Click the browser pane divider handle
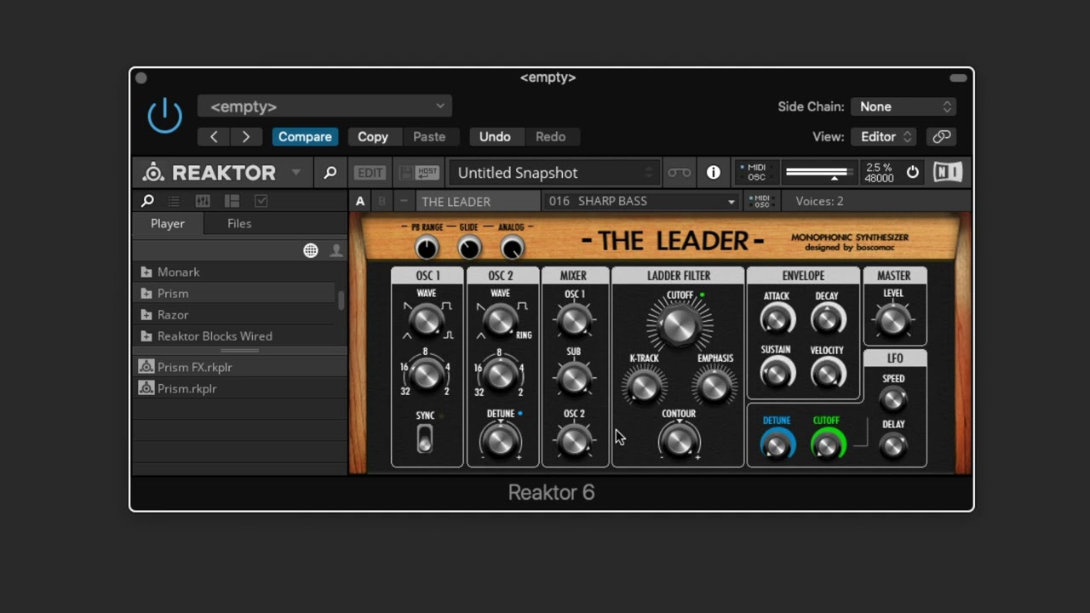Viewport: 1090px width, 613px height. click(240, 350)
